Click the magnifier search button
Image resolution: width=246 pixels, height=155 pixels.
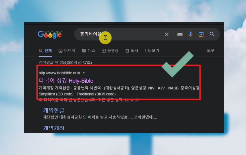coord(212,34)
